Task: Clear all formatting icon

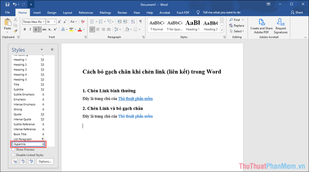Action: pos(83,22)
